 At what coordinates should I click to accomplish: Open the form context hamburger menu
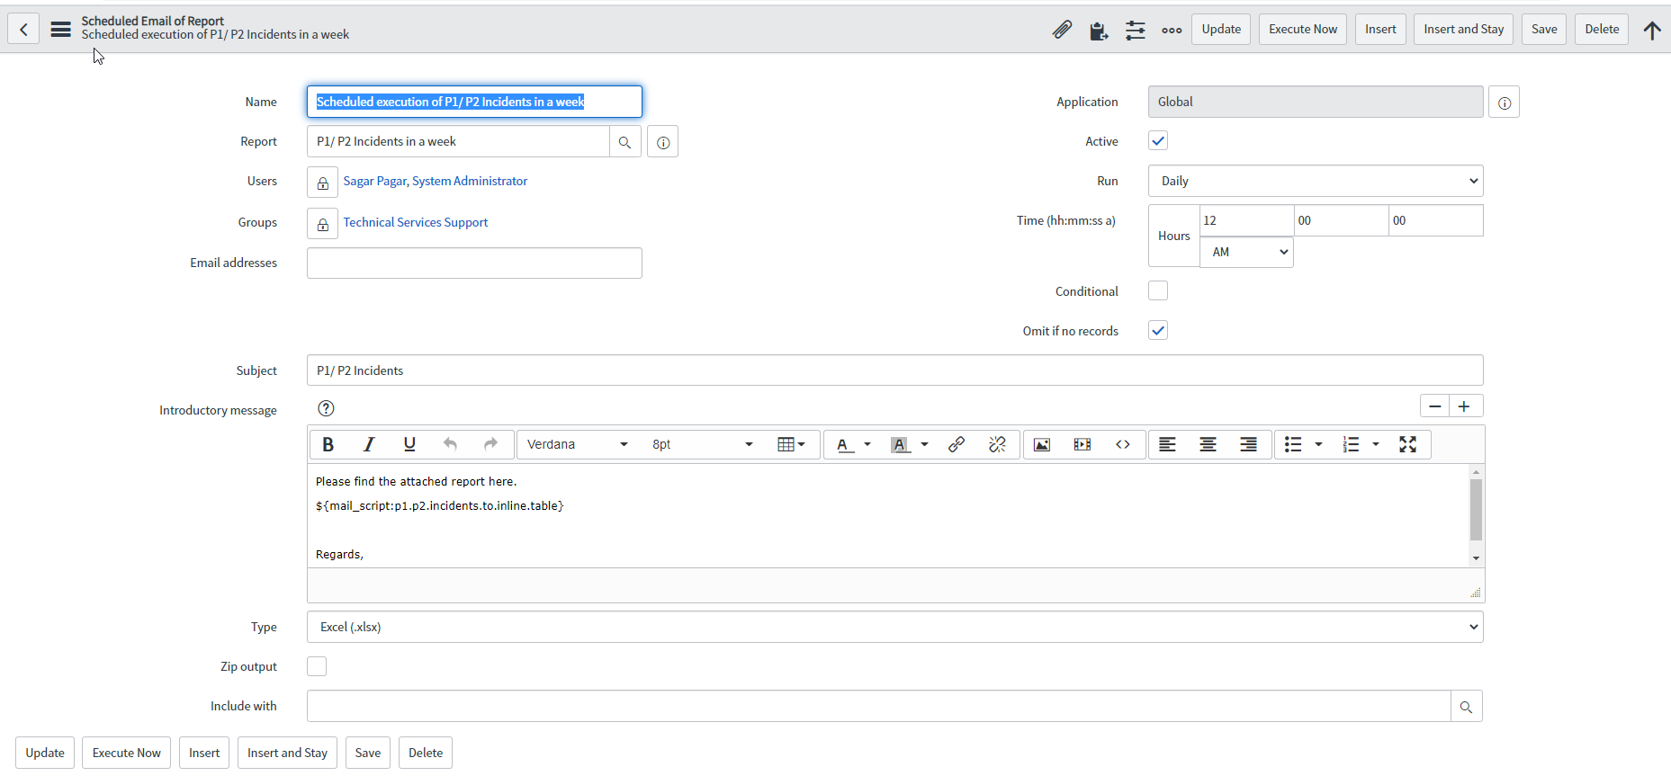pyautogui.click(x=60, y=29)
